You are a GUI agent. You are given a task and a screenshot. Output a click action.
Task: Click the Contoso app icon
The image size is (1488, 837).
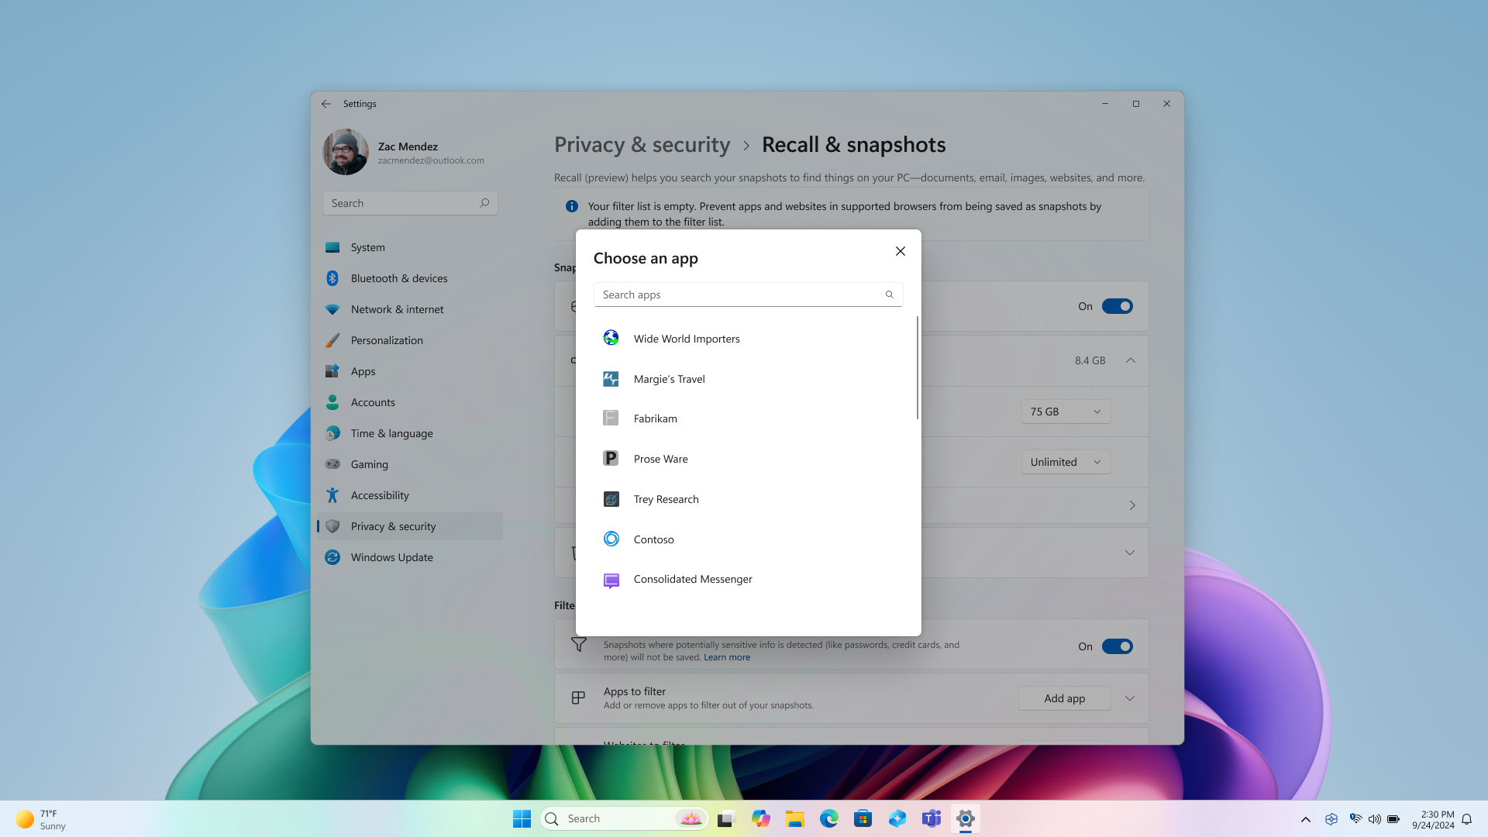tap(610, 539)
